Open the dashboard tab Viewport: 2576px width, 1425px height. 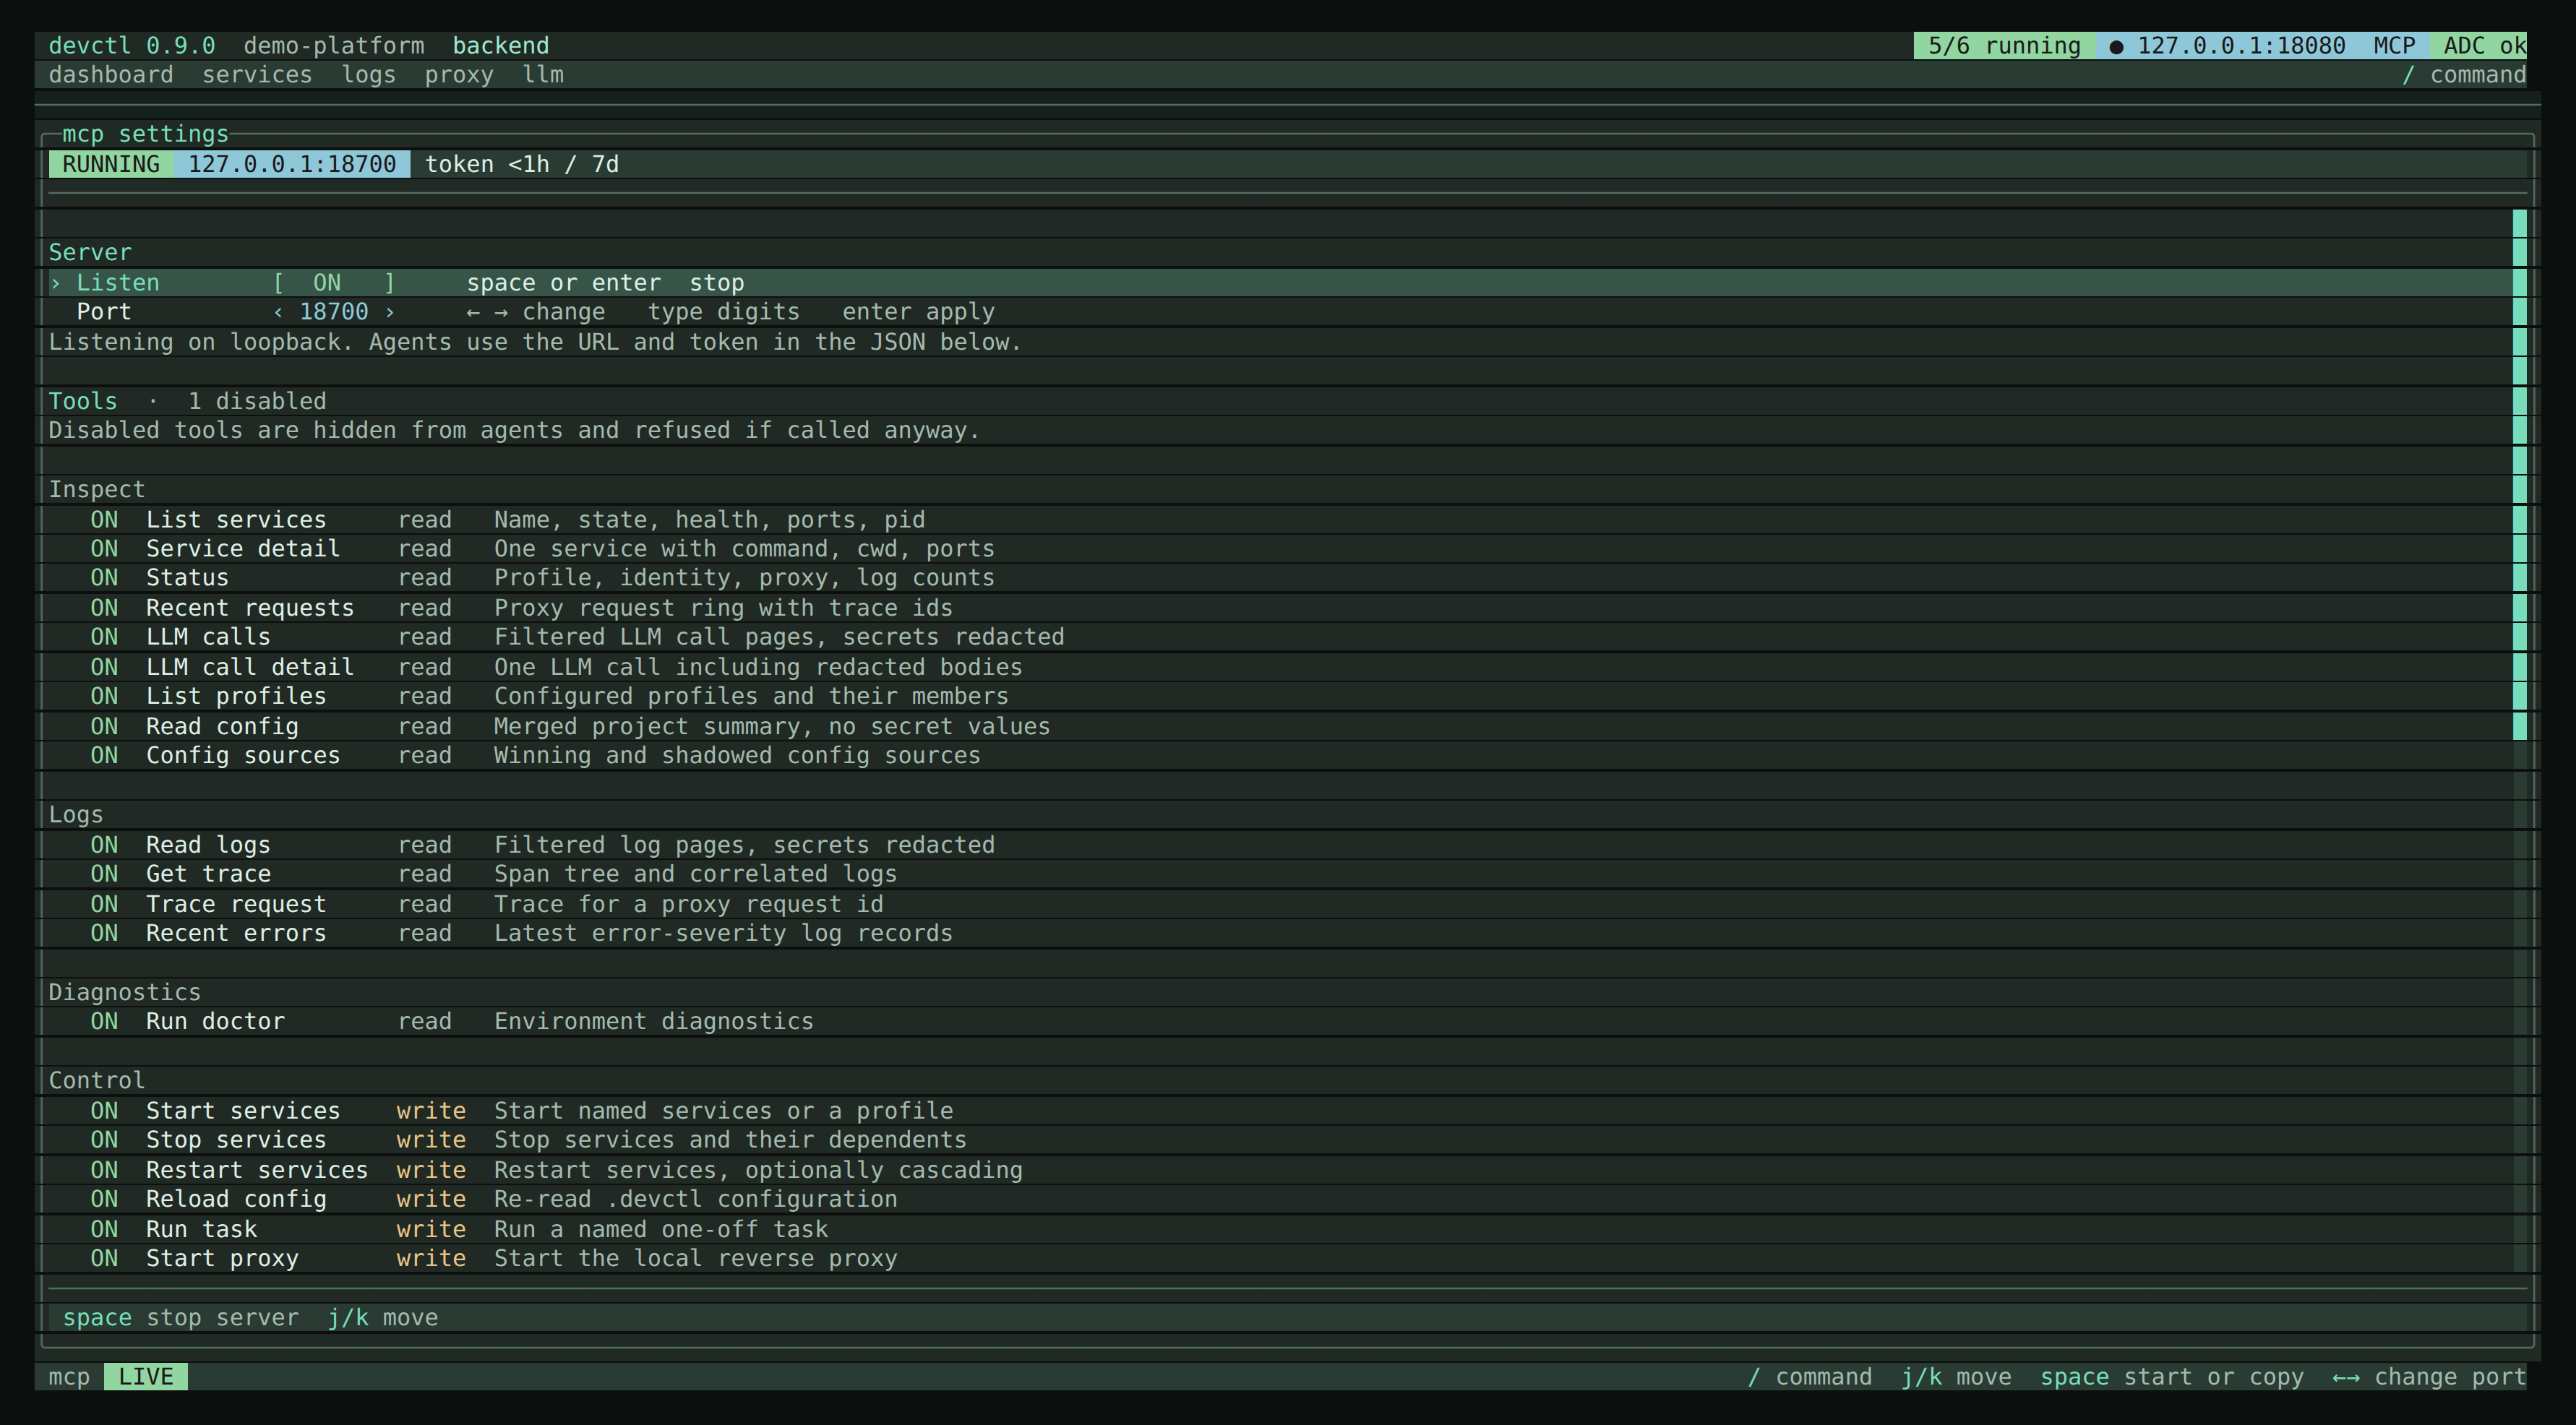click(111, 75)
